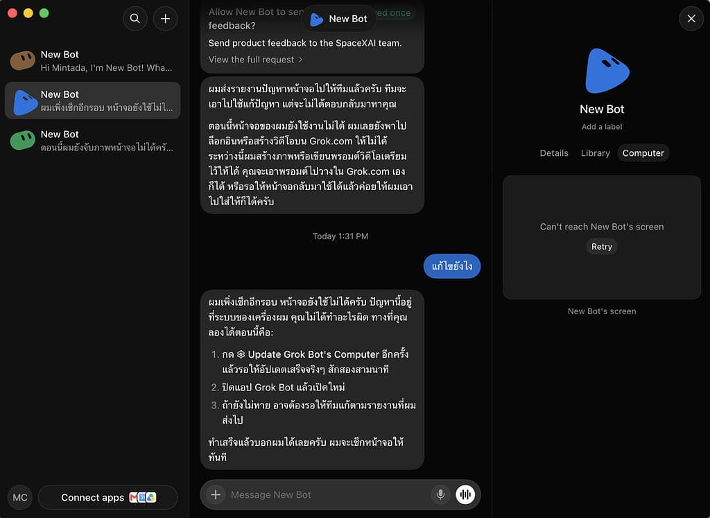Activate the microphone dictation icon
710x518 pixels.
click(x=440, y=494)
